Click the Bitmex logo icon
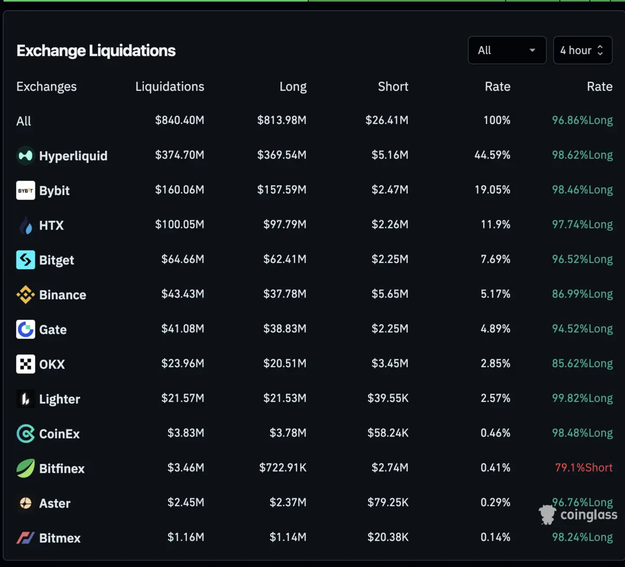625x567 pixels. (x=26, y=538)
